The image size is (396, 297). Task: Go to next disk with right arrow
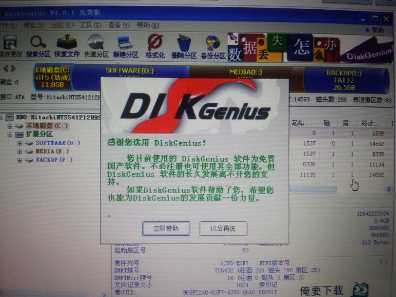(x=14, y=68)
